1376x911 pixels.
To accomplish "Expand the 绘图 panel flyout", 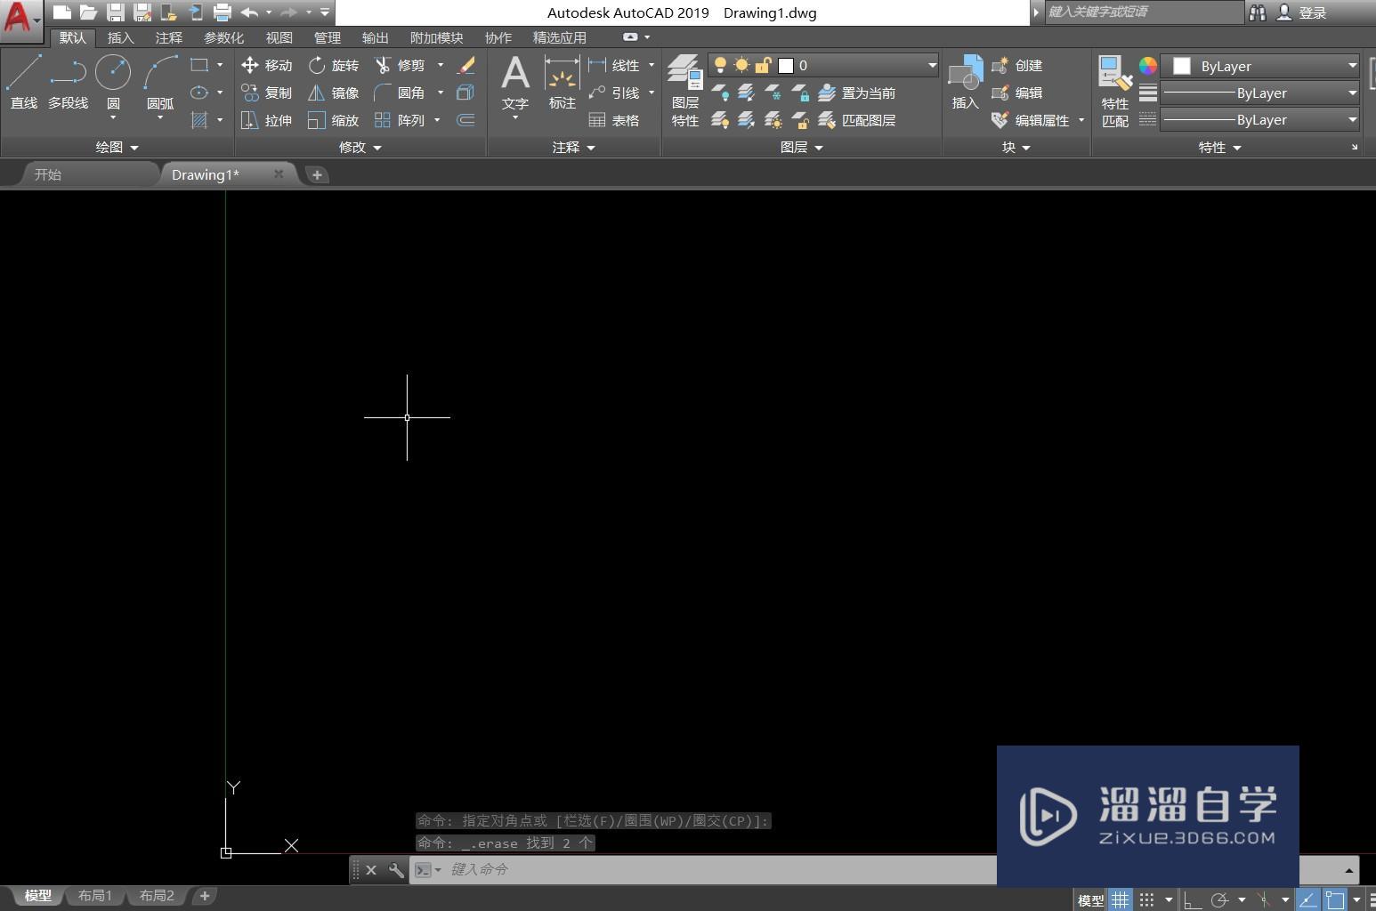I will point(117,147).
